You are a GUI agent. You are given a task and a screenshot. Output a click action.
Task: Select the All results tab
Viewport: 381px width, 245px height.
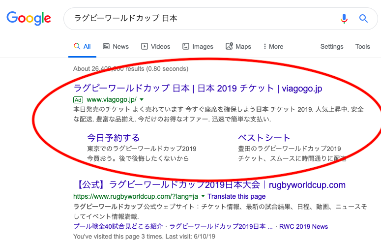coord(82,46)
